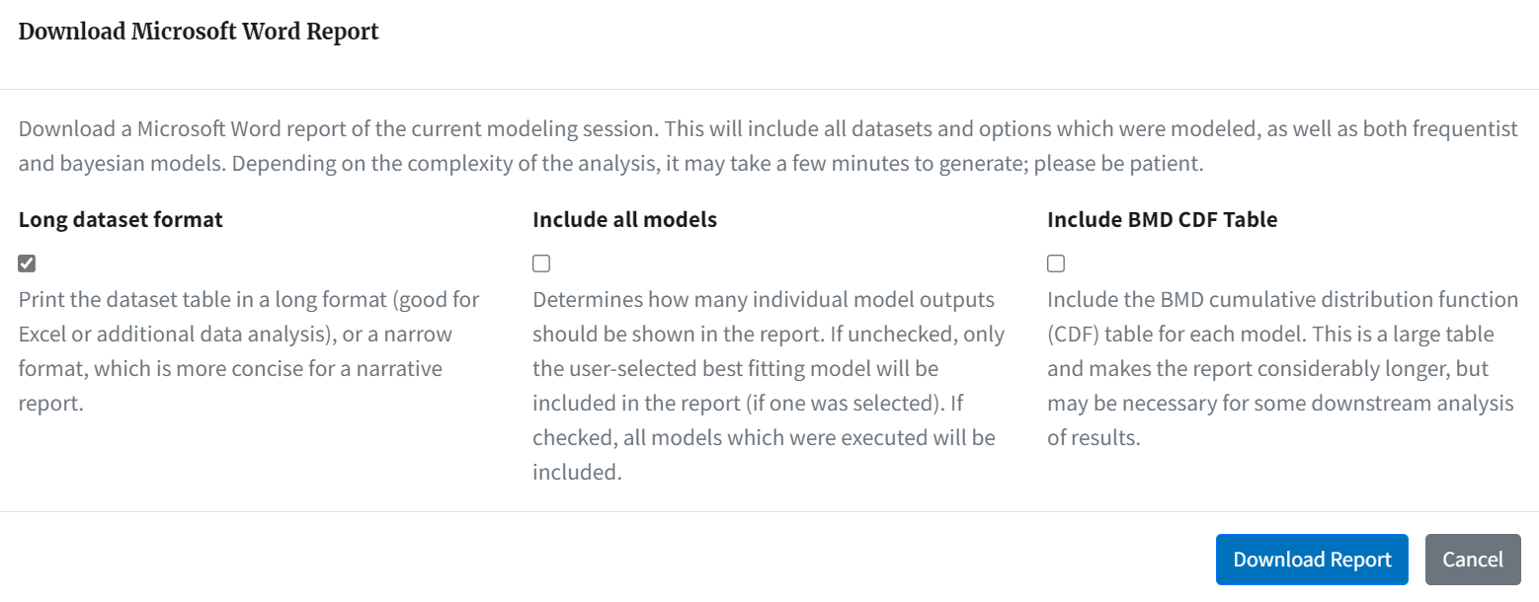Screen dimensions: 1539x602
Task: Click the phrase 'frequentist and bayesian models'
Action: point(769,146)
